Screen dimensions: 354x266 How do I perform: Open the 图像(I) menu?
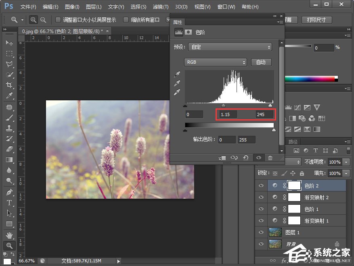(x=72, y=7)
